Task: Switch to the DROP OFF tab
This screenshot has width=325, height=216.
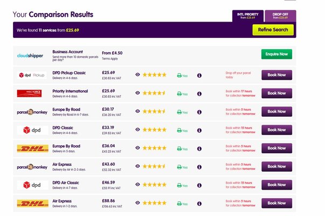Action: [280, 15]
